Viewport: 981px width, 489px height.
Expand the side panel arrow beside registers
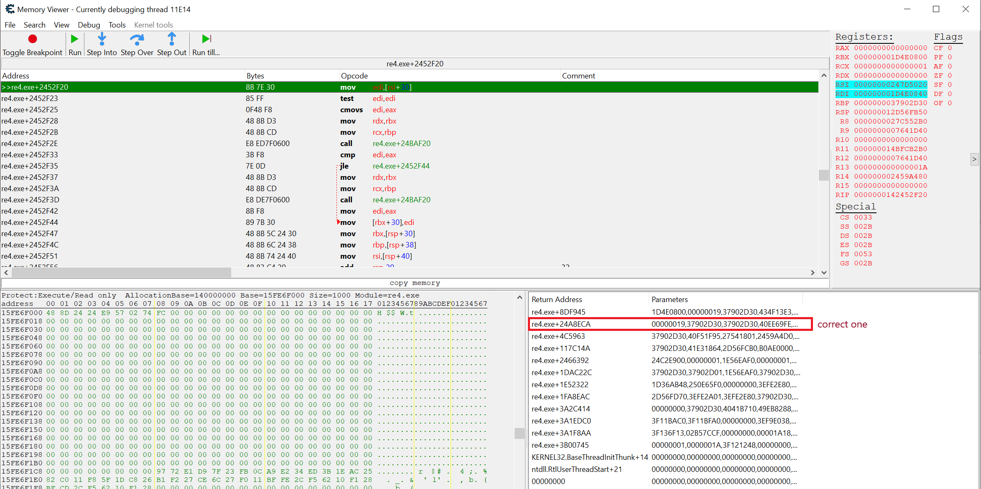point(974,159)
